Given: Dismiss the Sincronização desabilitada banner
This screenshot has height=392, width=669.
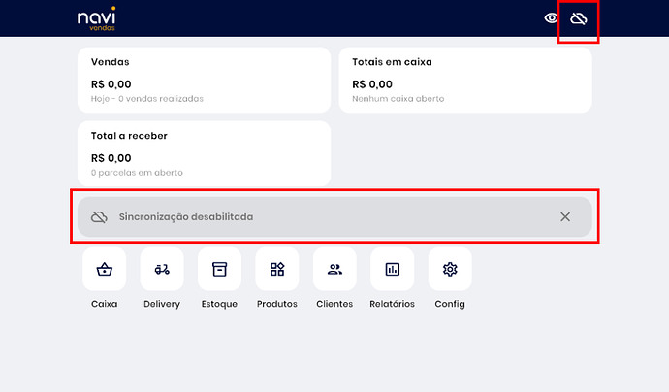Looking at the screenshot, I should pyautogui.click(x=565, y=216).
